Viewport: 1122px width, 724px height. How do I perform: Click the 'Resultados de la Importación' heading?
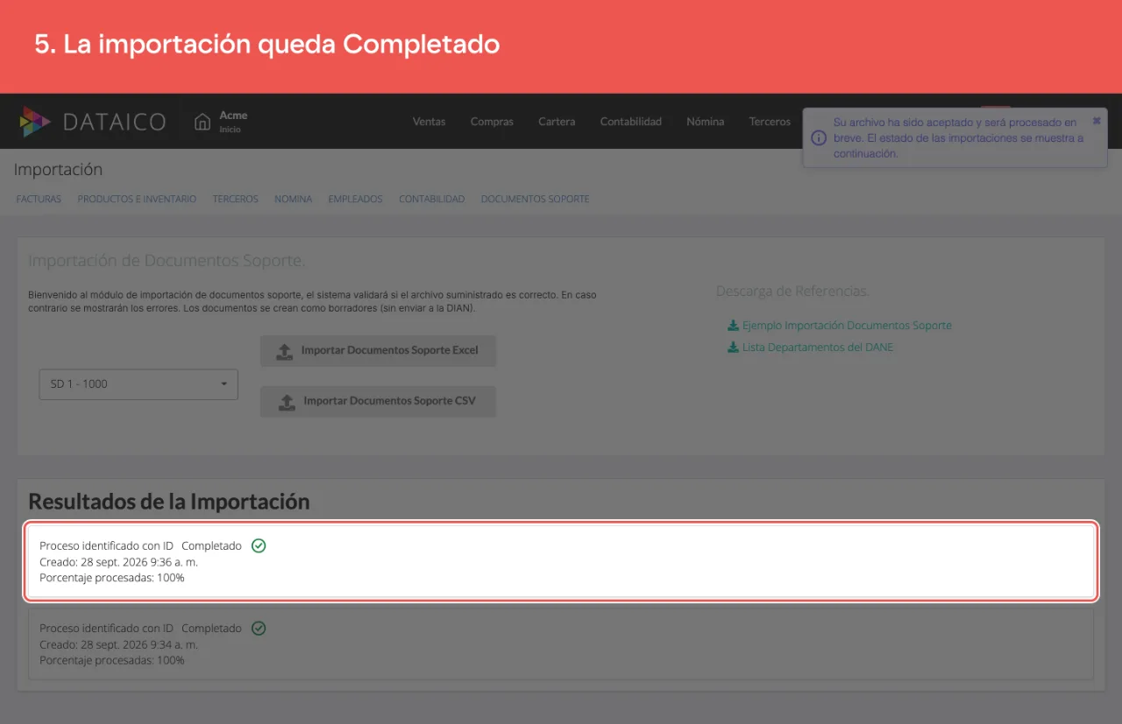169,502
